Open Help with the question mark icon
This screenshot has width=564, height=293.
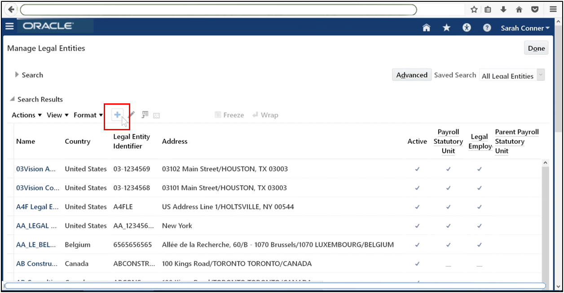pyautogui.click(x=487, y=27)
